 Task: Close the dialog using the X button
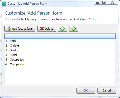[112, 3]
